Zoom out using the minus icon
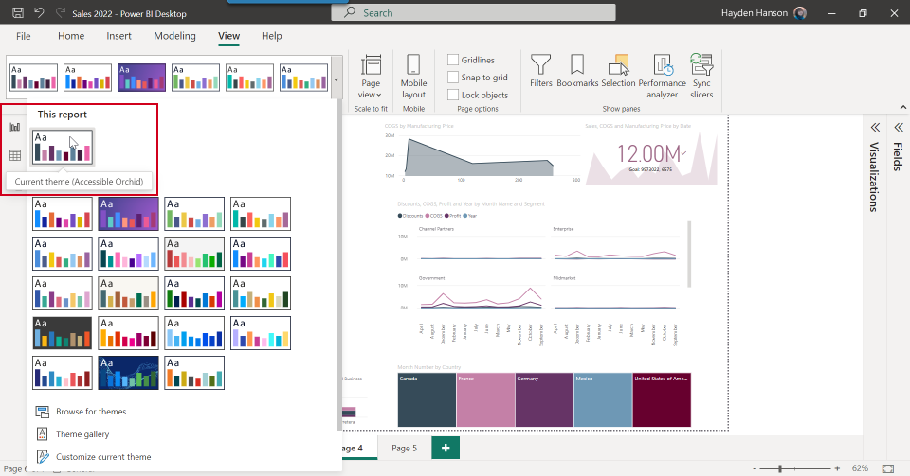This screenshot has width=910, height=476. point(755,468)
